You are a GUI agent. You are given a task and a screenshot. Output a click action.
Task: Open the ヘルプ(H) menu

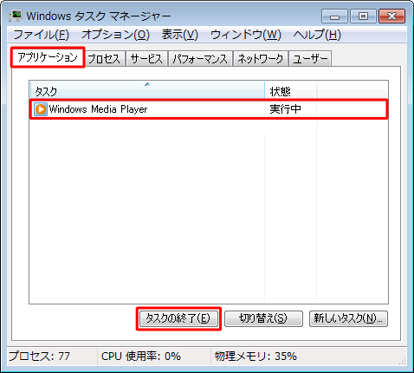coord(317,35)
